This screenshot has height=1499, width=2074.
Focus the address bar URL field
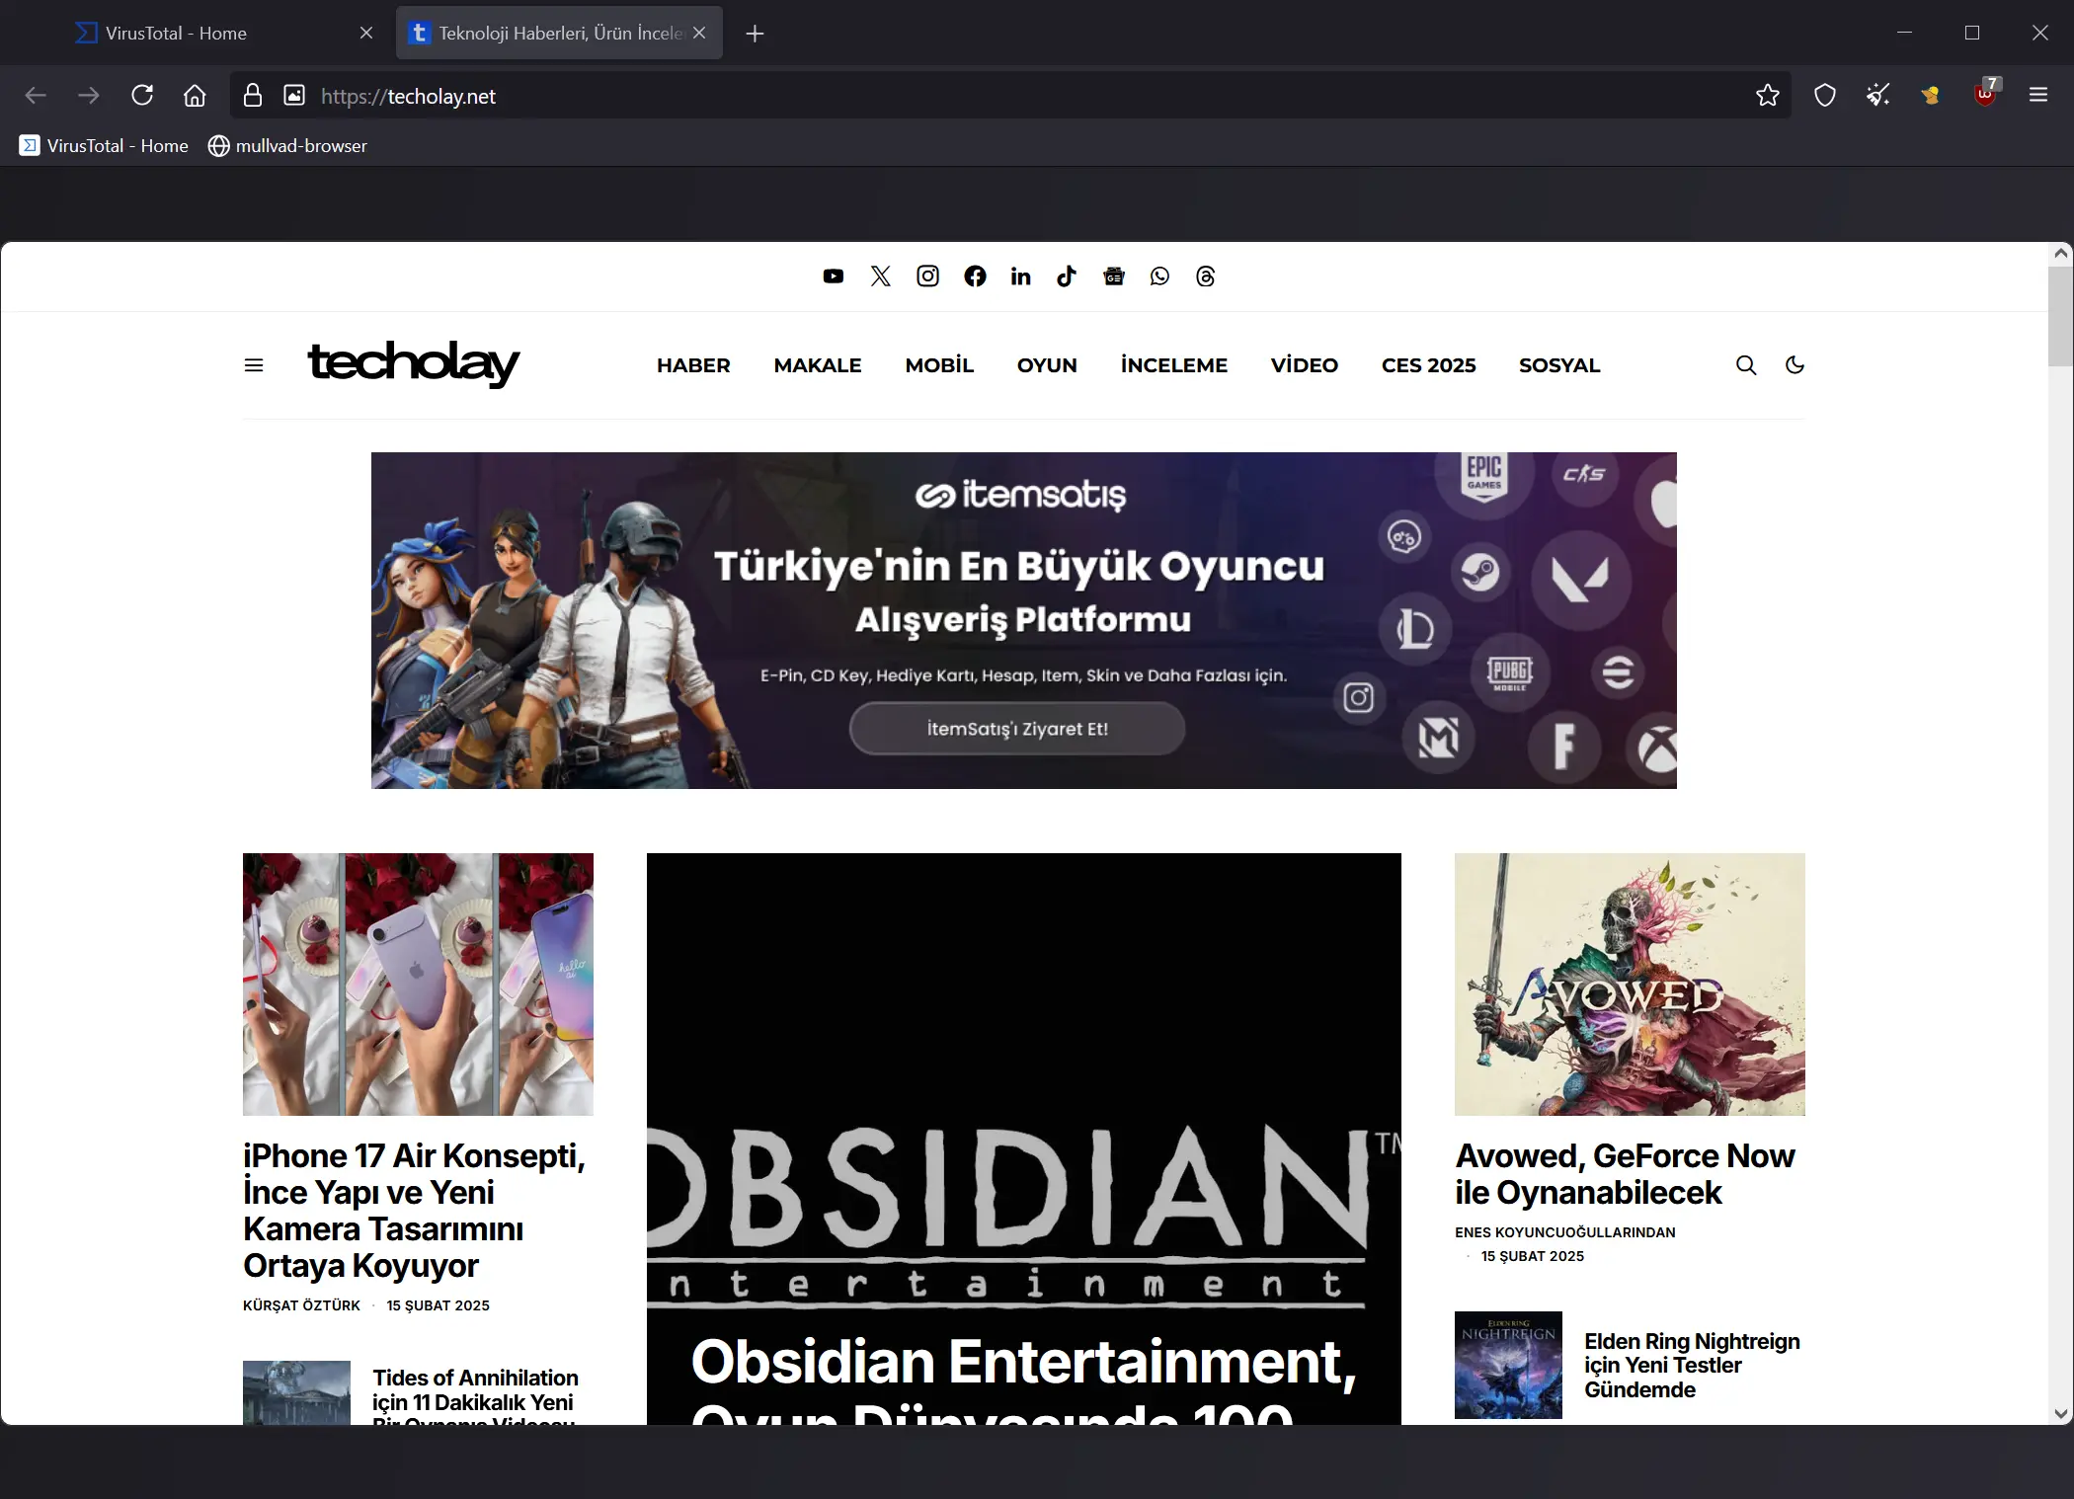(x=1027, y=96)
